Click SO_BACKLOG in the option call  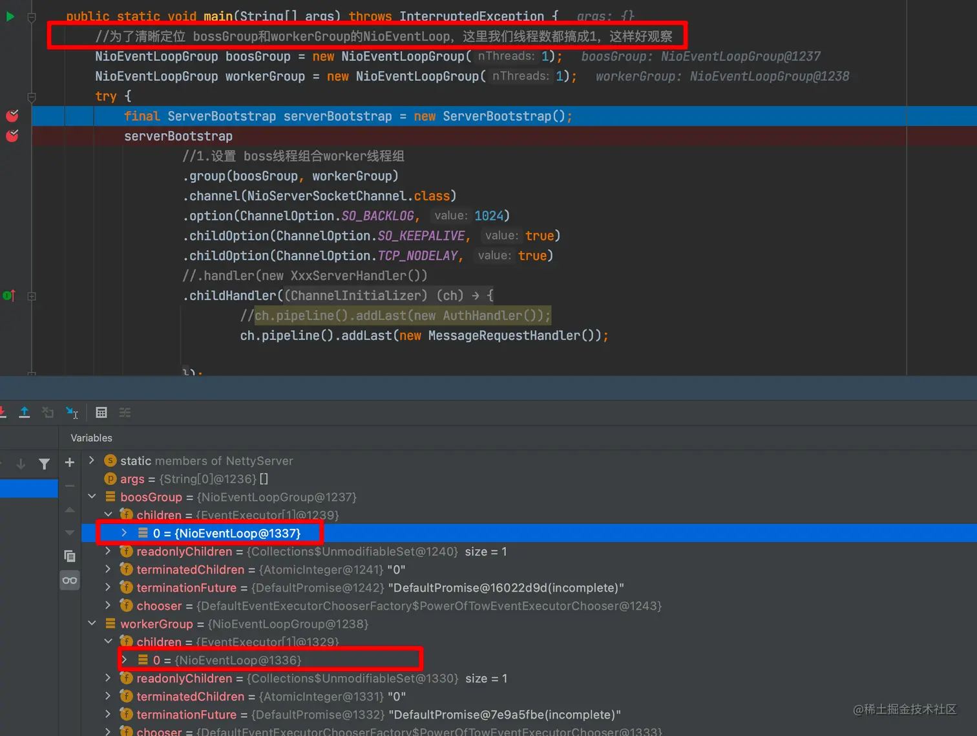[x=377, y=215]
